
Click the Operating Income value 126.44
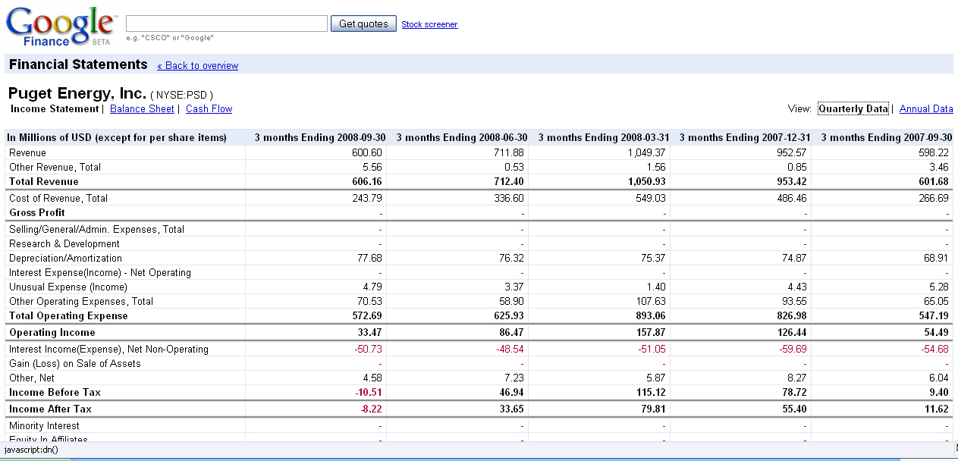coord(793,332)
